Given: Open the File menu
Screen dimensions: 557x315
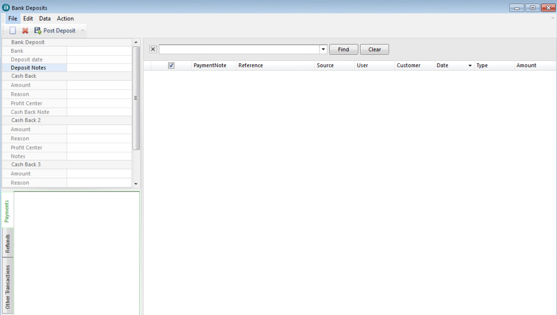Looking at the screenshot, I should click(13, 18).
